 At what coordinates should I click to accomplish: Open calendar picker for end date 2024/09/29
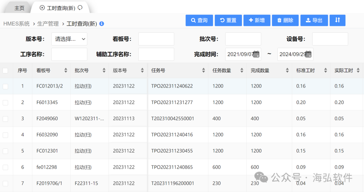pyautogui.click(x=308, y=54)
